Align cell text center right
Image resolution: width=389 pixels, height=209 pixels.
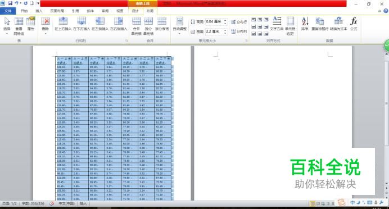point(266,26)
